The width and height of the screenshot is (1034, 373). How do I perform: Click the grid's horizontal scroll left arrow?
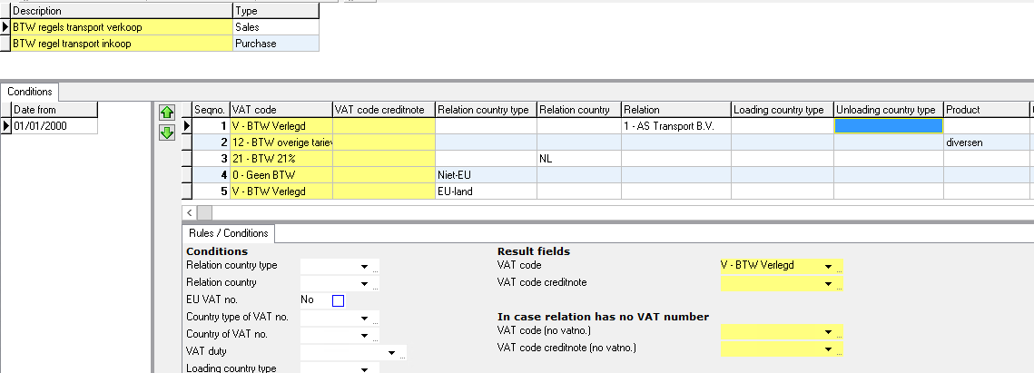[189, 211]
